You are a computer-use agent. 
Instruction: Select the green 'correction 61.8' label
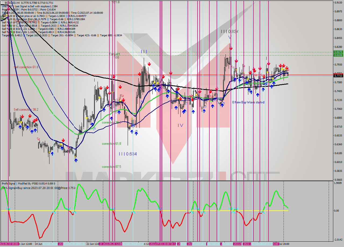[x=112, y=144]
